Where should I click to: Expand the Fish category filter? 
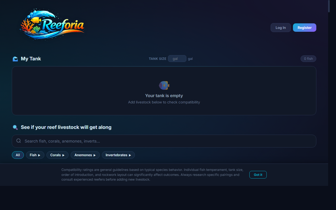[x=35, y=155]
